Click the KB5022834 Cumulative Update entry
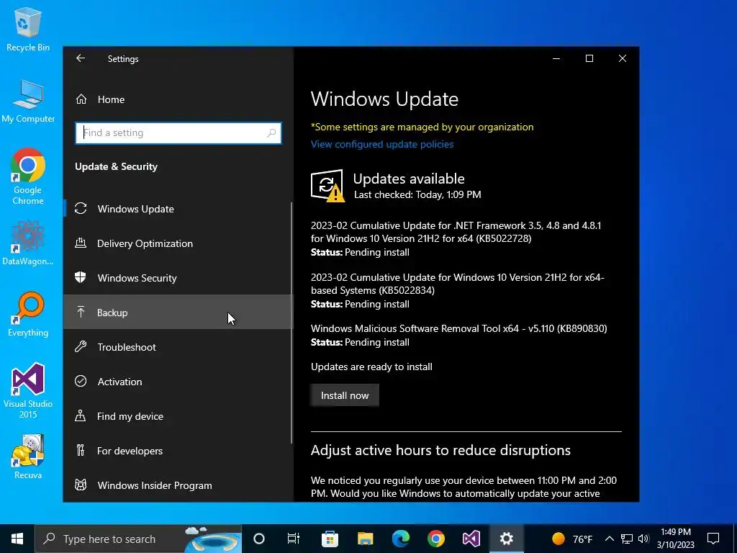The height and width of the screenshot is (553, 737). [x=457, y=290]
